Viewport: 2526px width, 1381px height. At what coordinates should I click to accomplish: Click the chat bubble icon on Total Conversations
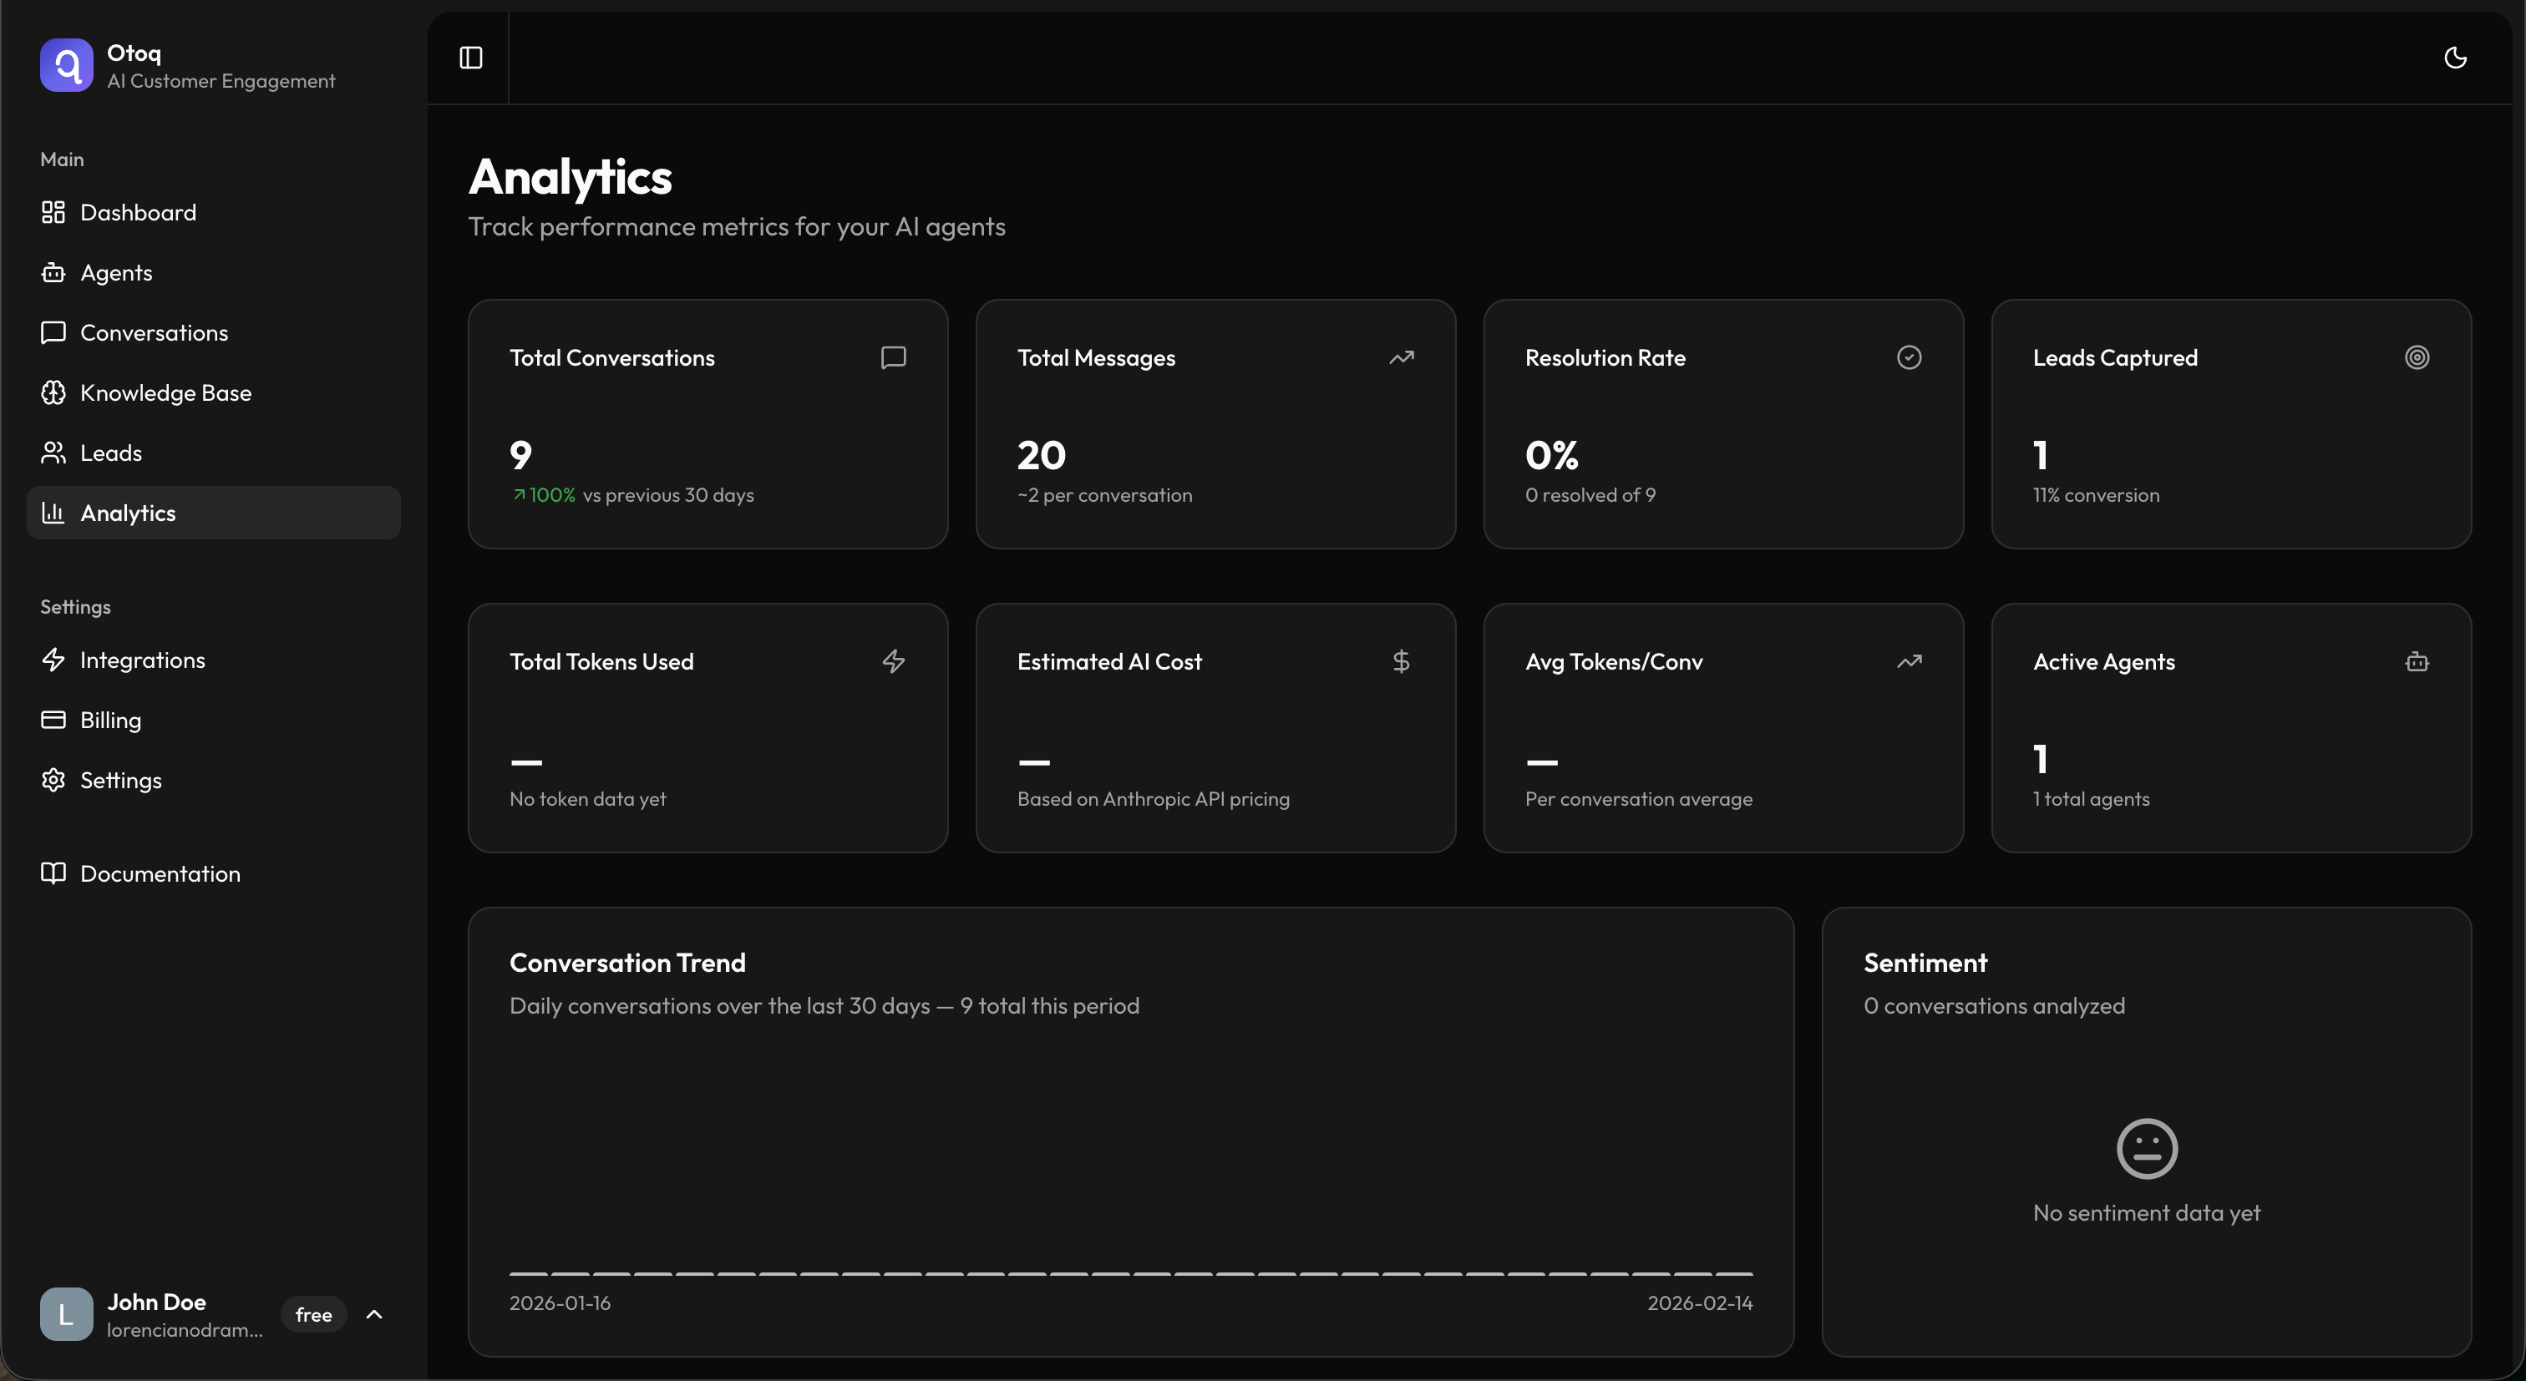coord(892,357)
